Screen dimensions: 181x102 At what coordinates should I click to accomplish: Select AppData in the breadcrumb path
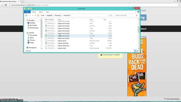[49, 15]
